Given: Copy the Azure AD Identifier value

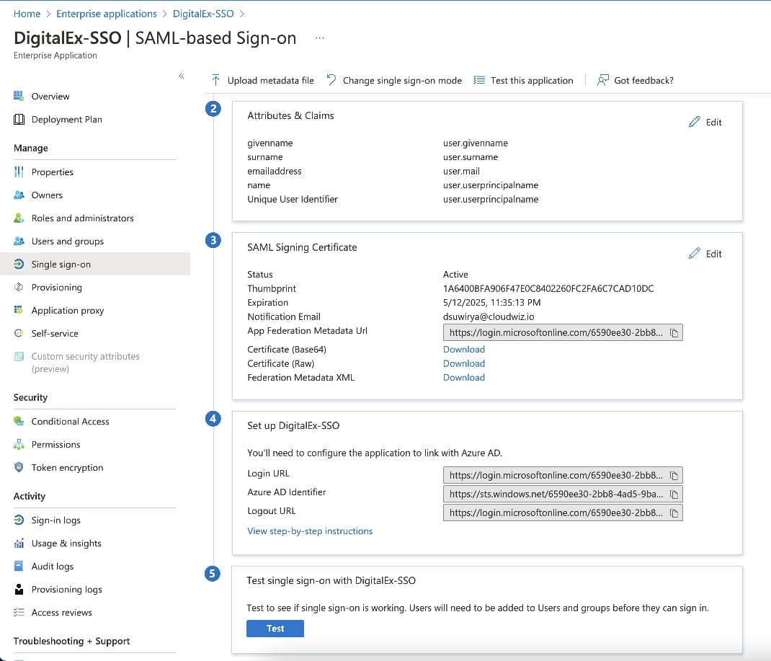Looking at the screenshot, I should pos(674,494).
